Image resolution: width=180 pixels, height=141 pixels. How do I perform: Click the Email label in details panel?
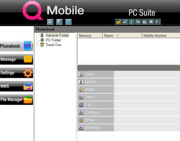90,120
